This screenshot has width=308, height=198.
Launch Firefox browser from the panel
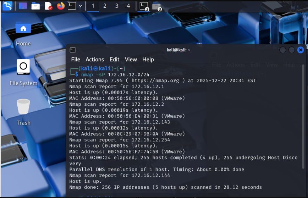coord(61,6)
